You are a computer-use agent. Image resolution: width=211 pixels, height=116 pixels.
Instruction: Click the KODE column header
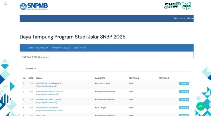pos(31,78)
